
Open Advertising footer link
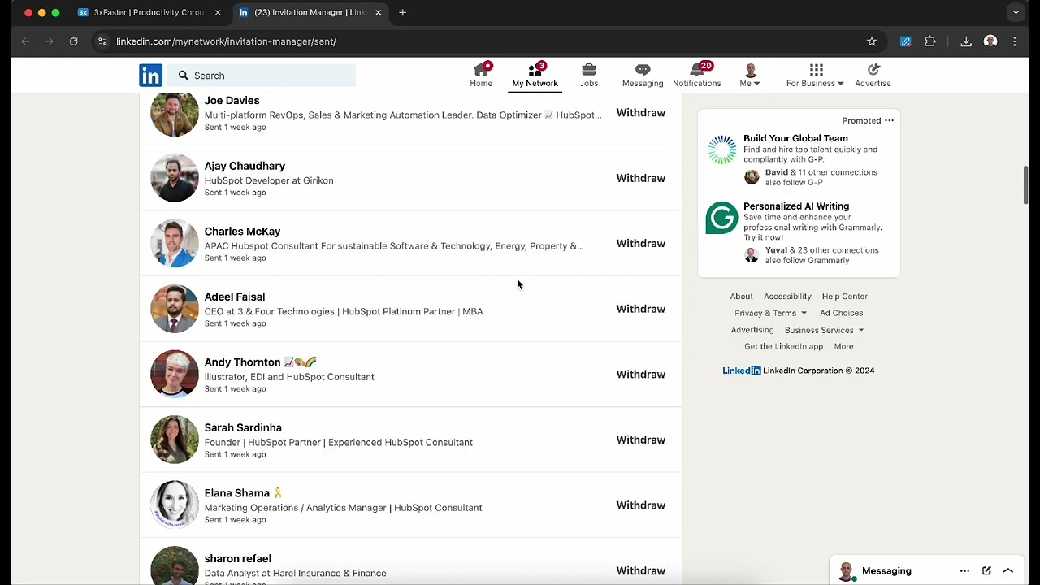point(752,330)
